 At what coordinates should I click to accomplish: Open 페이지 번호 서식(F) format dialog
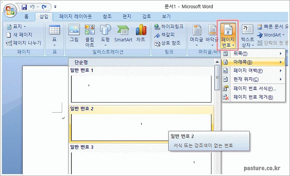253,88
